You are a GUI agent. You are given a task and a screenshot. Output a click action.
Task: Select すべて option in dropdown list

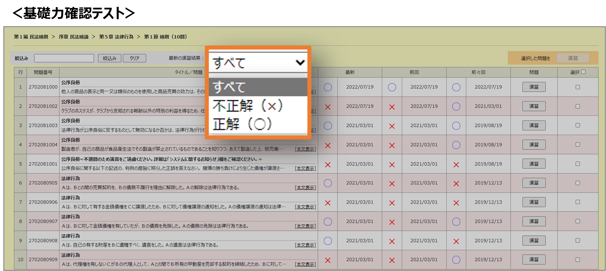pyautogui.click(x=258, y=87)
